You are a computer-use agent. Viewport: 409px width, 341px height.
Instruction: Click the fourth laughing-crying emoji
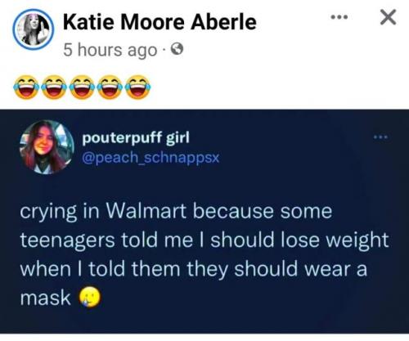pyautogui.click(x=110, y=87)
